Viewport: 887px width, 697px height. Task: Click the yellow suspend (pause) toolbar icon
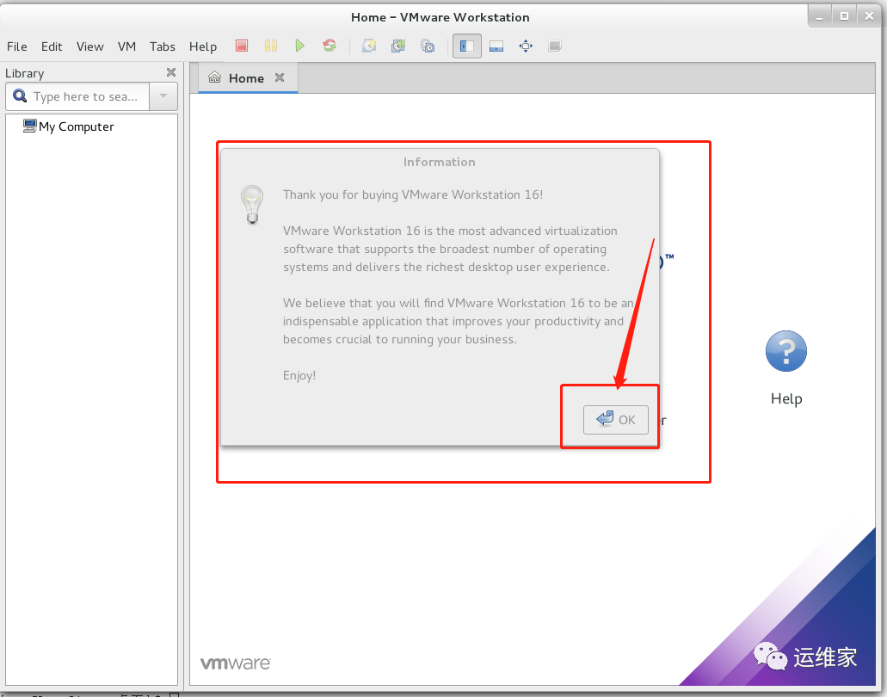point(271,46)
